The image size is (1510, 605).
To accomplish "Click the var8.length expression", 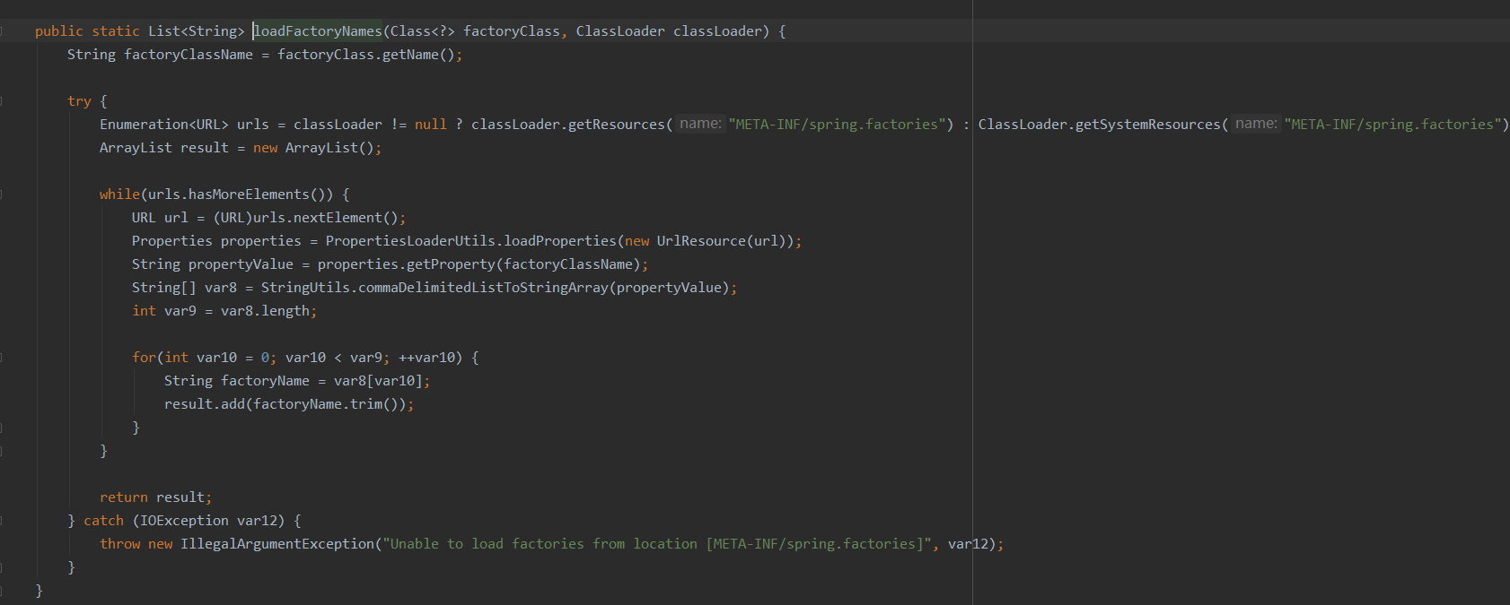I will point(265,311).
